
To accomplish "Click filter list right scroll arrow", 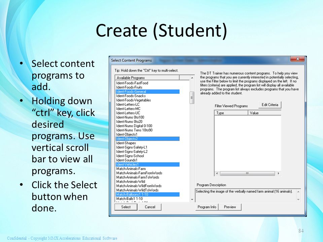I will coord(278,173).
